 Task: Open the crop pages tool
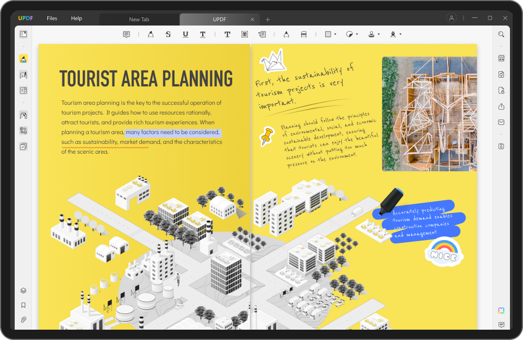[23, 131]
